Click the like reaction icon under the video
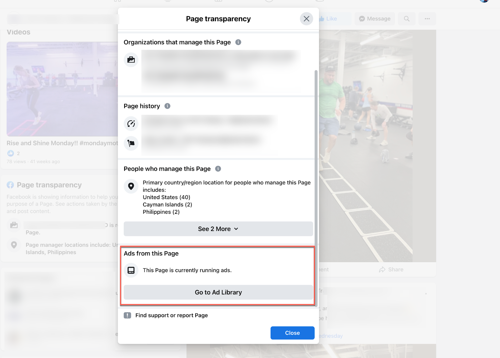The height and width of the screenshot is (358, 500). click(x=11, y=153)
